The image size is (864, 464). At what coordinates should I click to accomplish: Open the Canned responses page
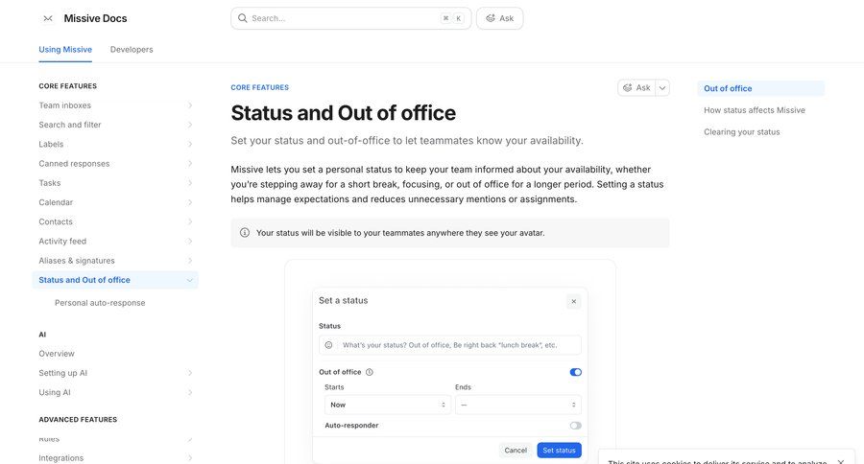74,164
